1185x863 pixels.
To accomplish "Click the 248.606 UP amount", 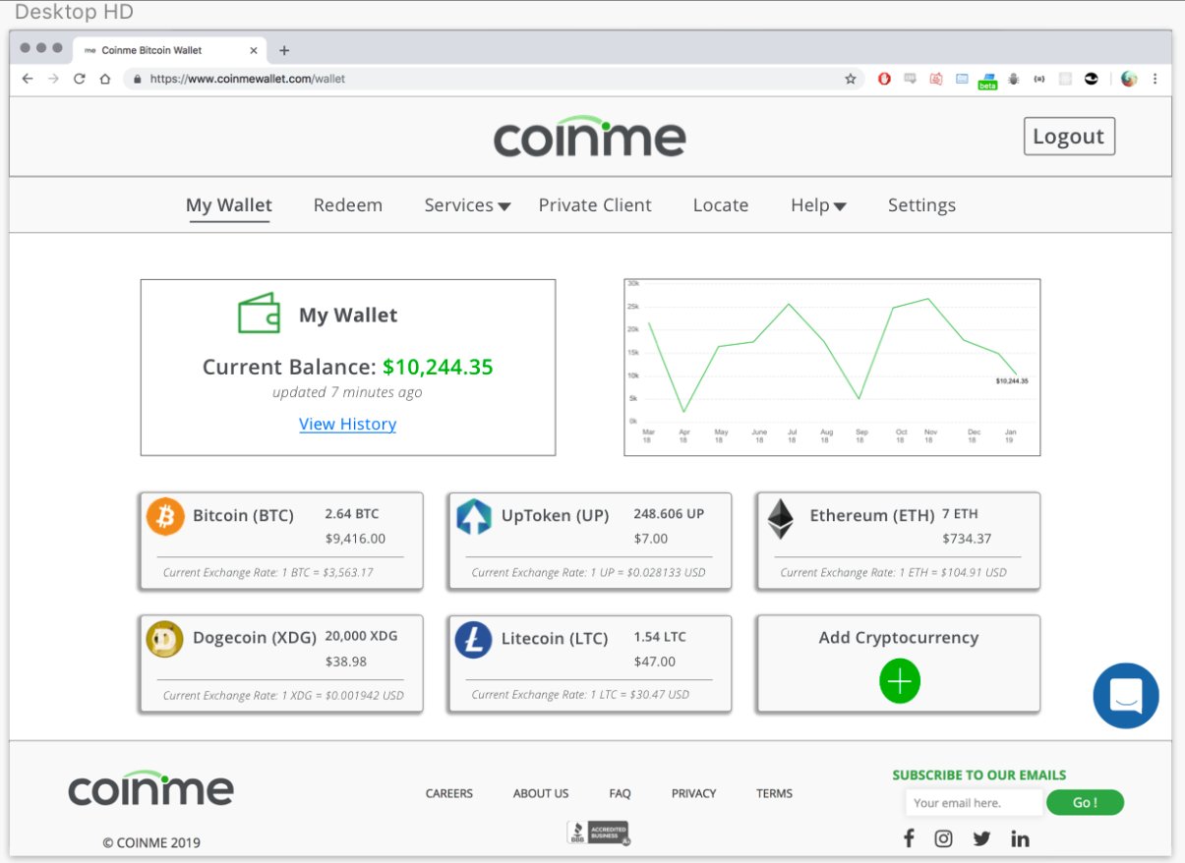I will click(x=669, y=514).
